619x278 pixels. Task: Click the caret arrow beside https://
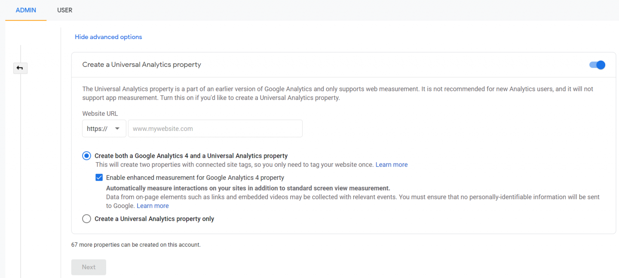(x=117, y=129)
